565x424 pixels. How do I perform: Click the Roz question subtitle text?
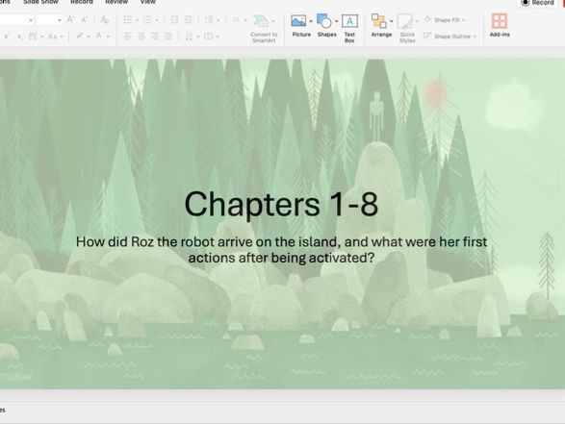(x=281, y=249)
